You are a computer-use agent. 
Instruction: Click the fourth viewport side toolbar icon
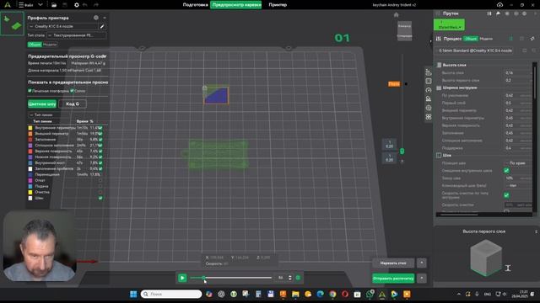coord(429,99)
